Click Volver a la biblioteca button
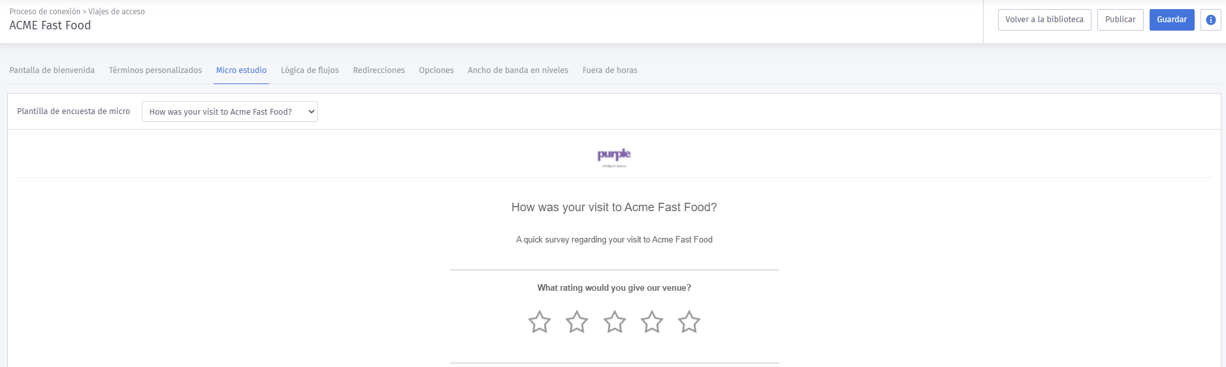This screenshot has height=367, width=1226. tap(1044, 20)
